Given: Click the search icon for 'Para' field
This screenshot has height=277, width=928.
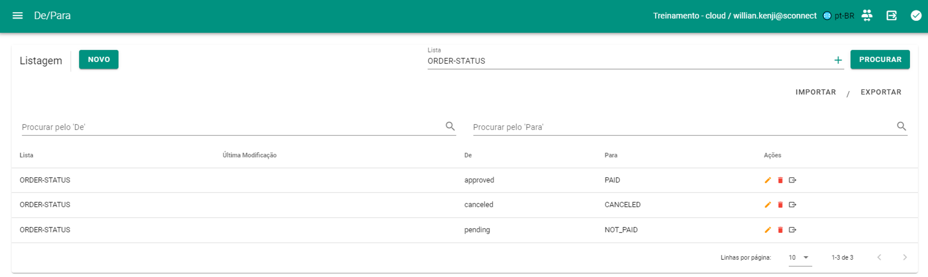Looking at the screenshot, I should (902, 126).
